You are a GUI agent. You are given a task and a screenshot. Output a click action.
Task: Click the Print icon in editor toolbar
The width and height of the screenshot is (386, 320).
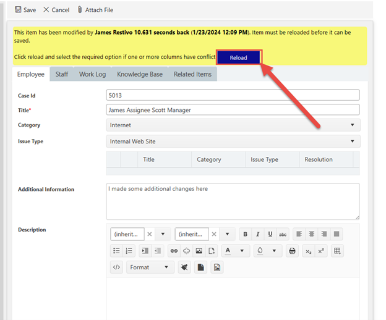(x=292, y=251)
